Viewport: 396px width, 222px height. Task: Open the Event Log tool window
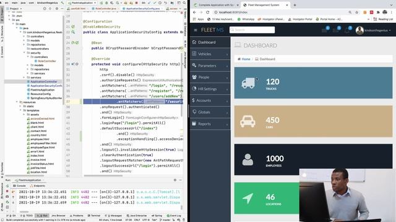pos(174,216)
